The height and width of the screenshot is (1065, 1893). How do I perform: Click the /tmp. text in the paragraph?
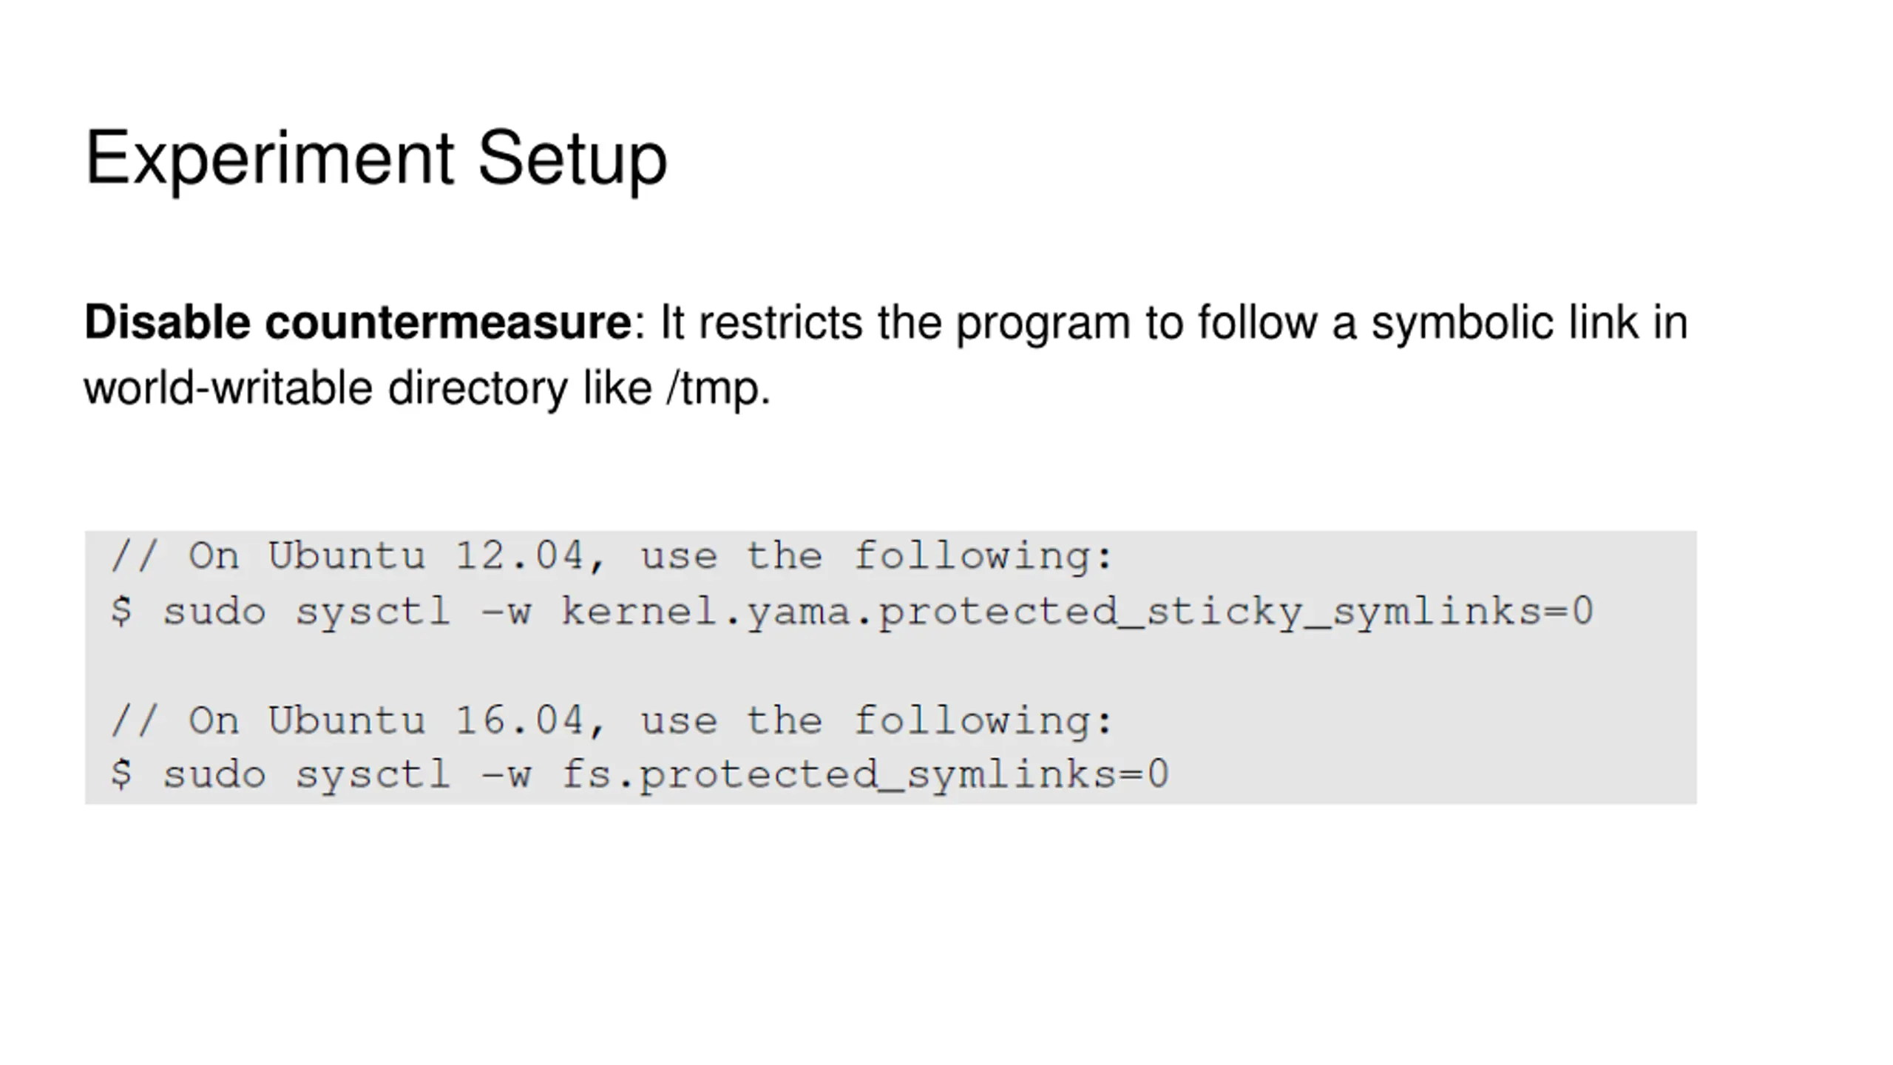pos(719,389)
